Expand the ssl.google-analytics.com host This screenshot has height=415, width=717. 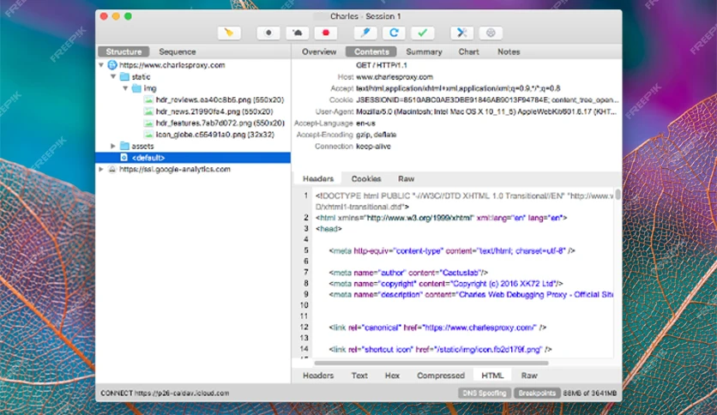click(x=101, y=169)
